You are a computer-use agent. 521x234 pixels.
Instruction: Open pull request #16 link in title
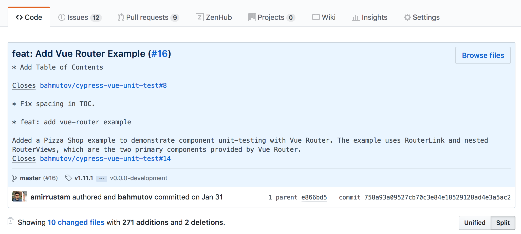[x=160, y=54]
